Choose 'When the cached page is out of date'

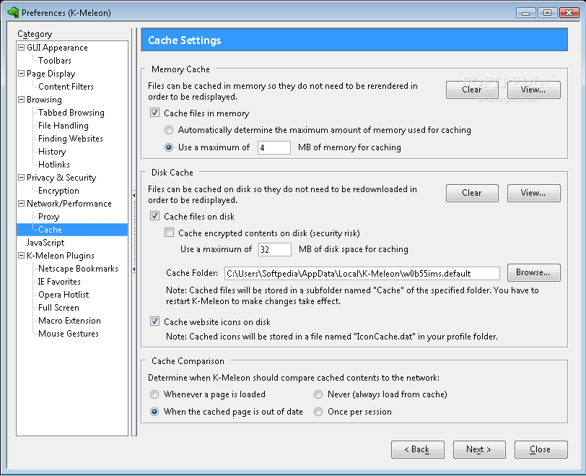(x=154, y=412)
